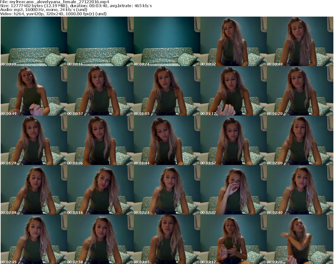This screenshot has width=334, height=264.
Task: Select the frame at 00:00:40
Action: point(300,41)
